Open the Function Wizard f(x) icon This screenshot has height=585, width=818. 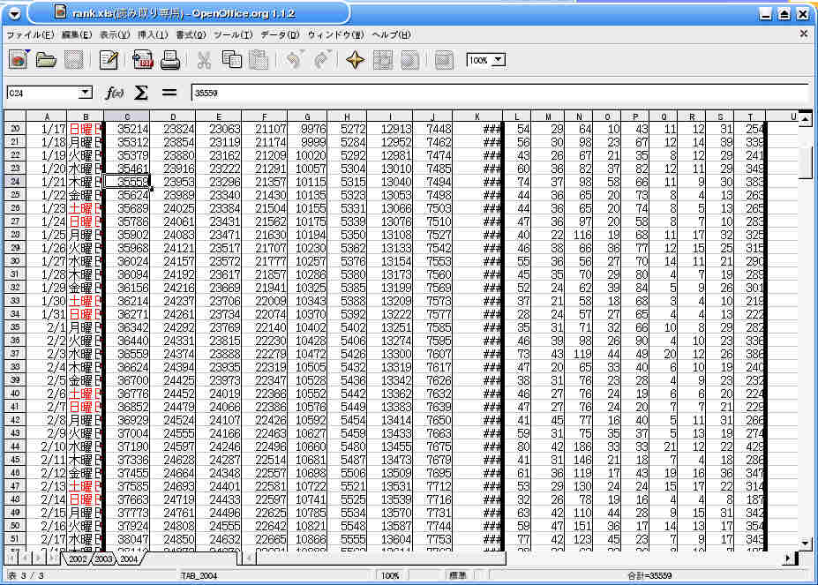click(x=114, y=93)
